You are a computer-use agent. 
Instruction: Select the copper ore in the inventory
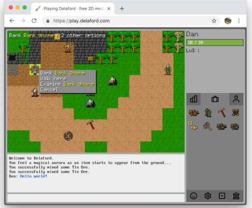click(x=194, y=113)
